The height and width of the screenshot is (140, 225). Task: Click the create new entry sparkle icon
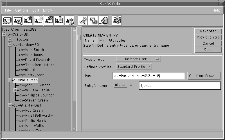[38, 21]
